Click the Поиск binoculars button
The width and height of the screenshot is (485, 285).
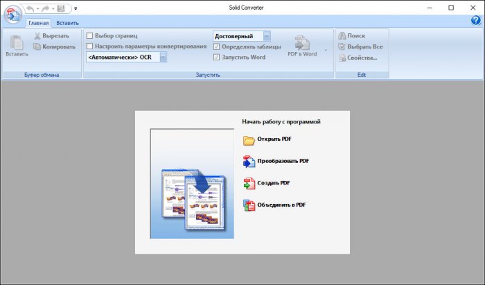click(352, 36)
